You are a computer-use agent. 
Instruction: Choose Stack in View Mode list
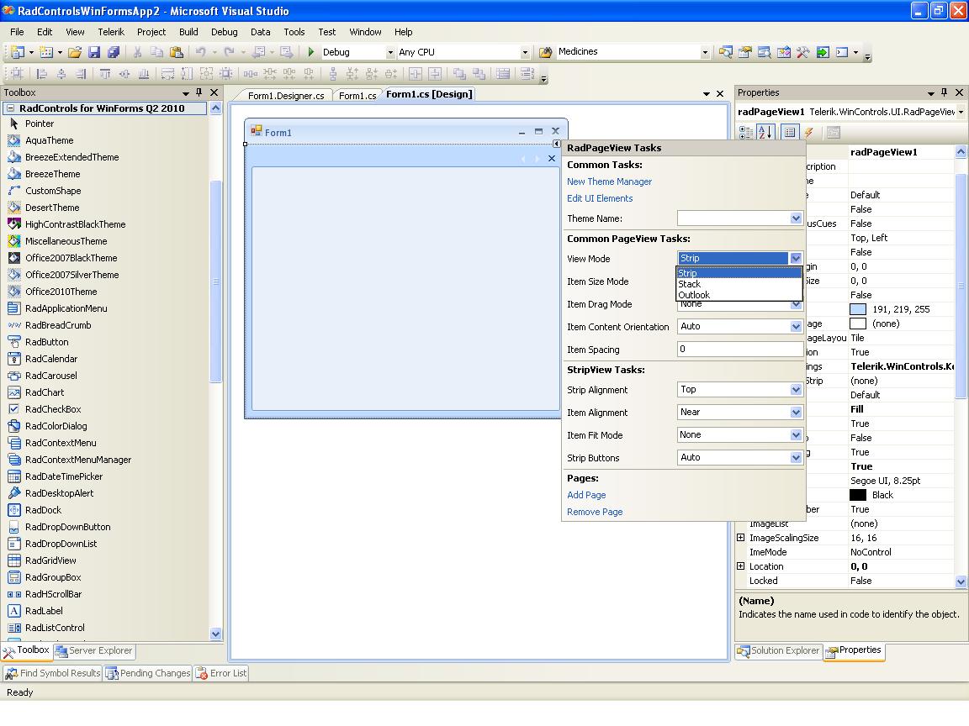click(739, 284)
